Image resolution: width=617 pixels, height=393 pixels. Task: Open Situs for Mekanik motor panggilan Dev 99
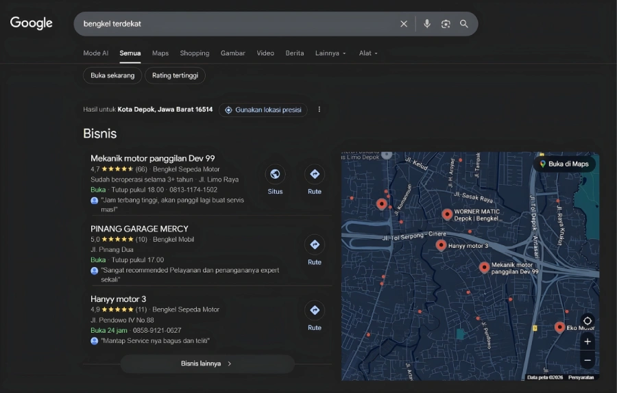click(x=275, y=179)
